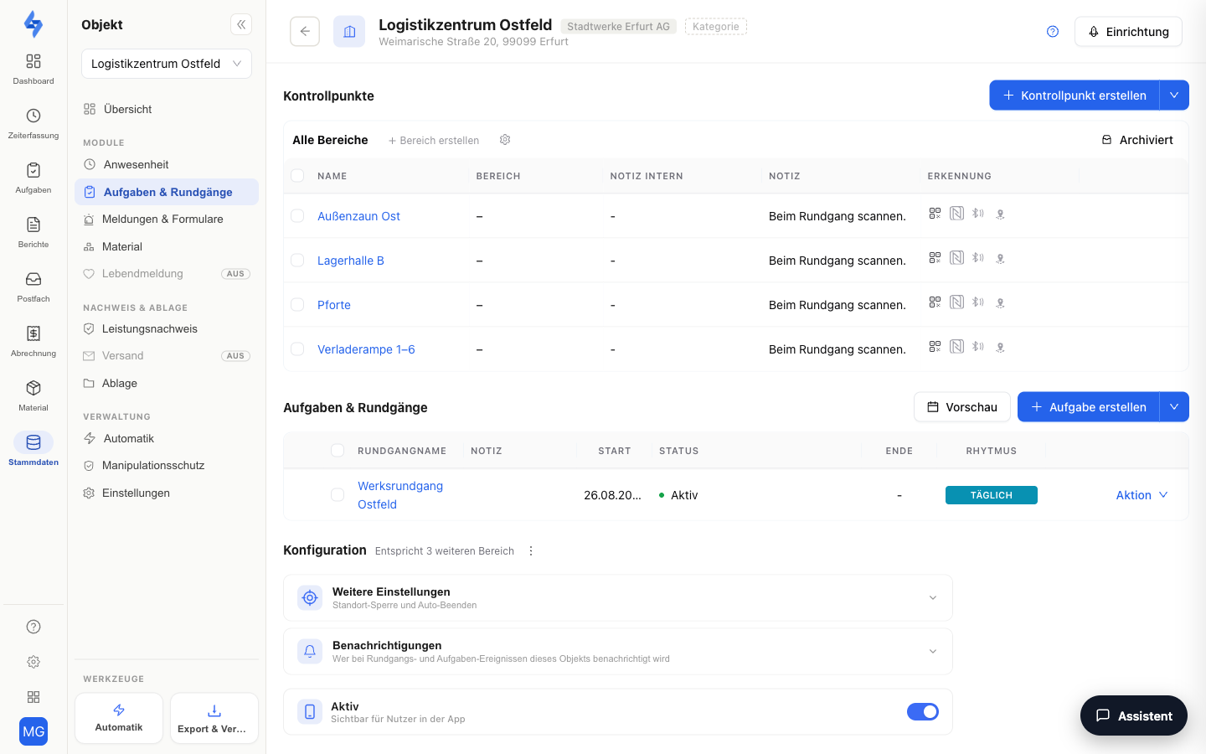The width and height of the screenshot is (1206, 754).
Task: Click QR code icon for Außenzaun Ost
Action: pos(935,214)
